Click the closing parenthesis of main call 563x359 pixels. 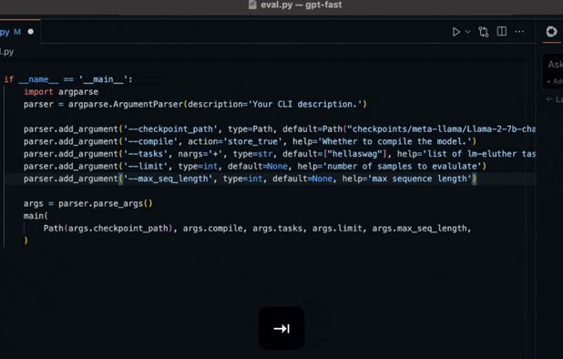point(26,241)
